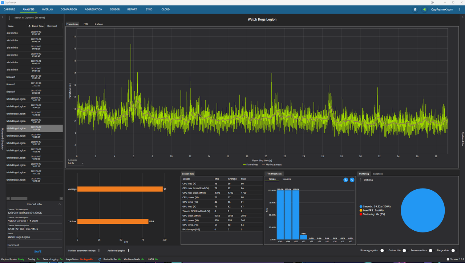Open the Y-Axis scale Full fit dropdown
465x263 pixels.
coord(76,163)
